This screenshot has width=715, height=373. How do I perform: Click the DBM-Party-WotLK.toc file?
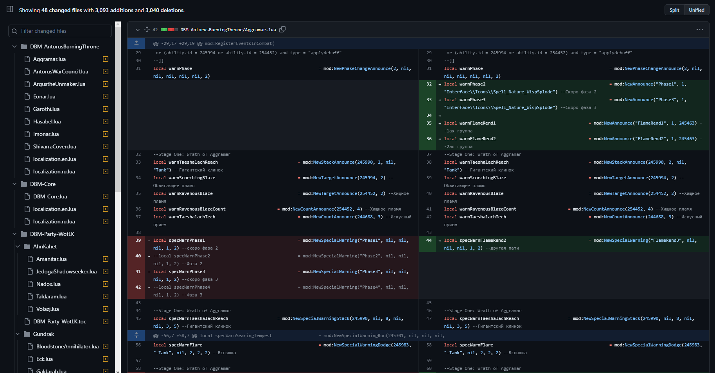tap(59, 321)
